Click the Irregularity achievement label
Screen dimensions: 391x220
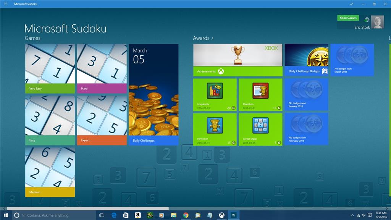[x=203, y=104]
